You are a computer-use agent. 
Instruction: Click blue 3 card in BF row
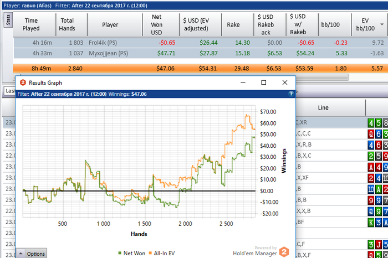(x=379, y=223)
